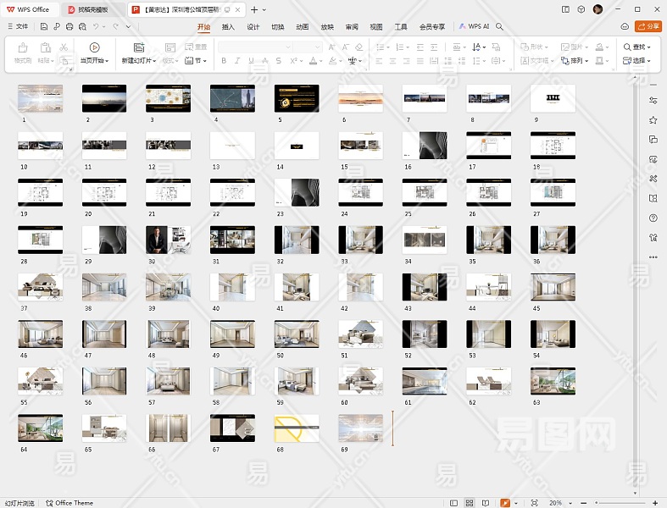Viewport: 667px width, 508px height.
Task: Click the WPS AI button
Action: click(x=475, y=26)
